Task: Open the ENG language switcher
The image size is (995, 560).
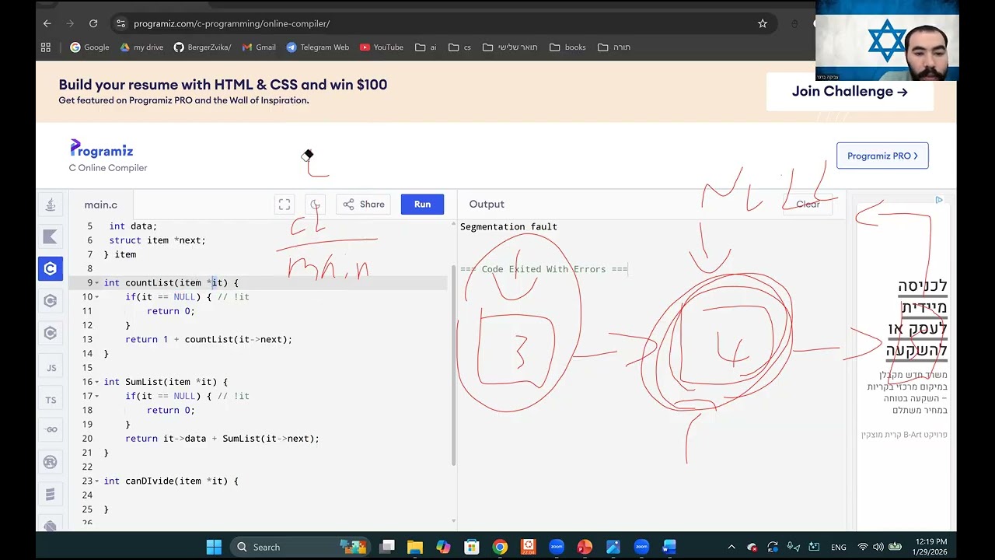Action: (x=839, y=547)
